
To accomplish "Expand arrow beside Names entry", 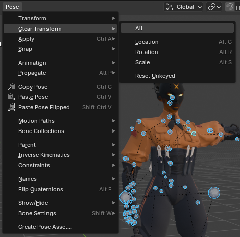I will [x=114, y=179].
